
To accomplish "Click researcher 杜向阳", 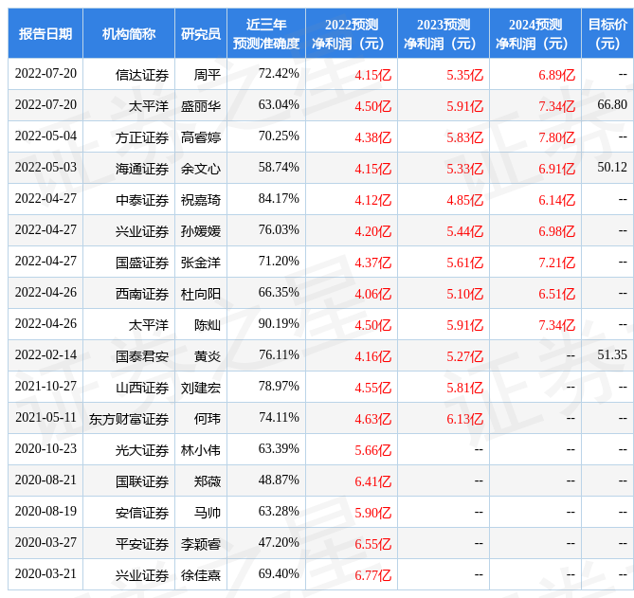I will [x=201, y=294].
